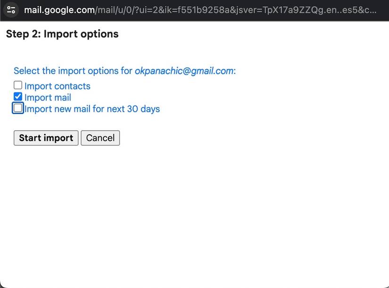Click the bold Start import label
Viewport: 389px width, 288px height.
pyautogui.click(x=45, y=138)
